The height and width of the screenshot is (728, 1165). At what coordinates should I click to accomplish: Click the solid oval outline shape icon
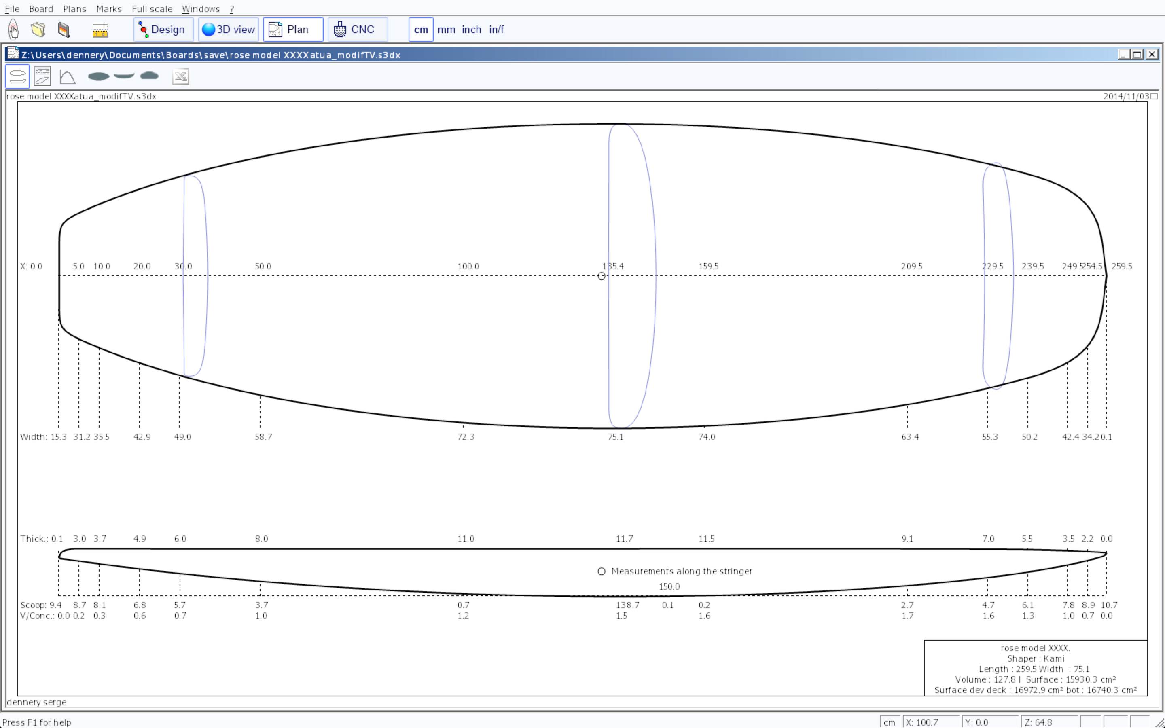[x=99, y=76]
